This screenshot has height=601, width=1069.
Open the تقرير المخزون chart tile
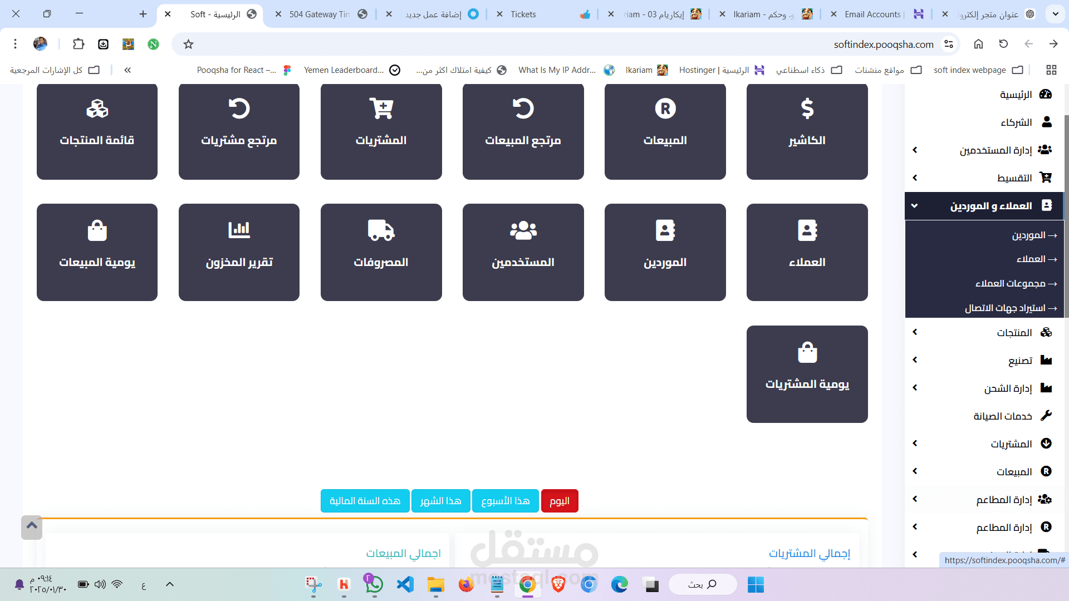click(x=239, y=252)
